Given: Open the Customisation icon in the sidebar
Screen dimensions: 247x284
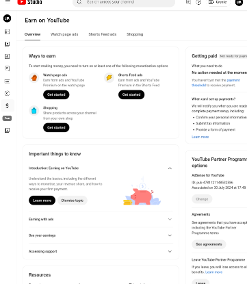Looking at the screenshot, I should pos(7,118).
